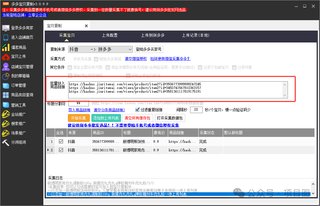Image resolution: width=320 pixels, height=206 pixels.
Task: Open 订单管理 order management
Action: pos(21,86)
